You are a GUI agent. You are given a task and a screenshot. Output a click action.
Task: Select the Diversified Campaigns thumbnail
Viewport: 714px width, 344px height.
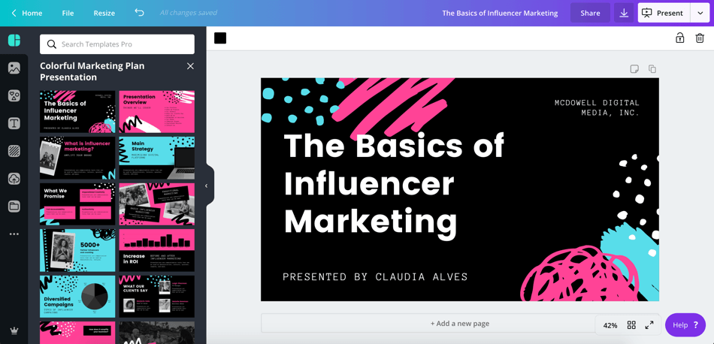click(x=77, y=297)
